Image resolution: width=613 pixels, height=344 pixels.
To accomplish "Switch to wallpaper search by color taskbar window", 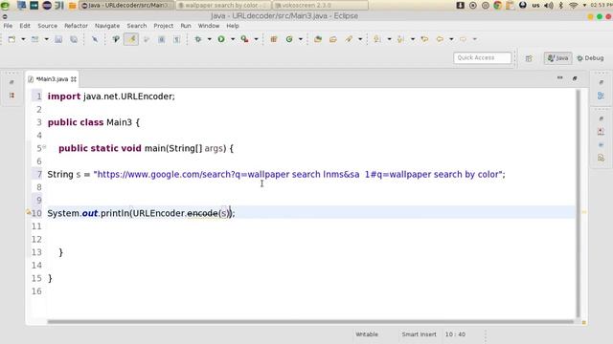I will (x=223, y=6).
